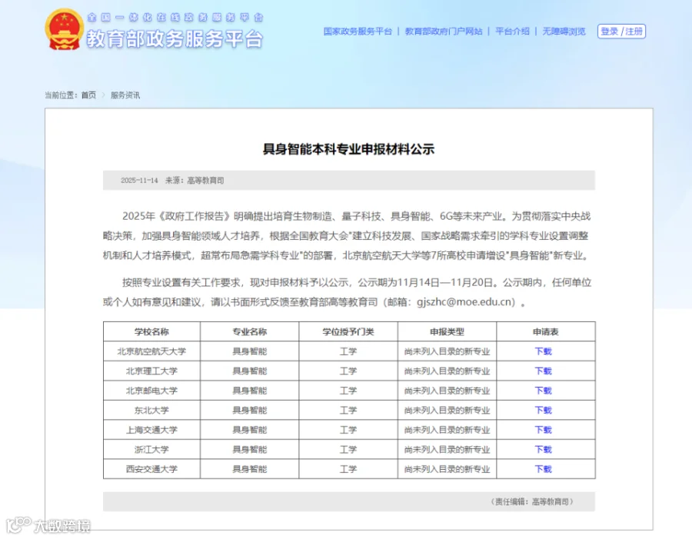Select 西安交通大学 table cell
The width and height of the screenshot is (692, 539).
pyautogui.click(x=151, y=469)
